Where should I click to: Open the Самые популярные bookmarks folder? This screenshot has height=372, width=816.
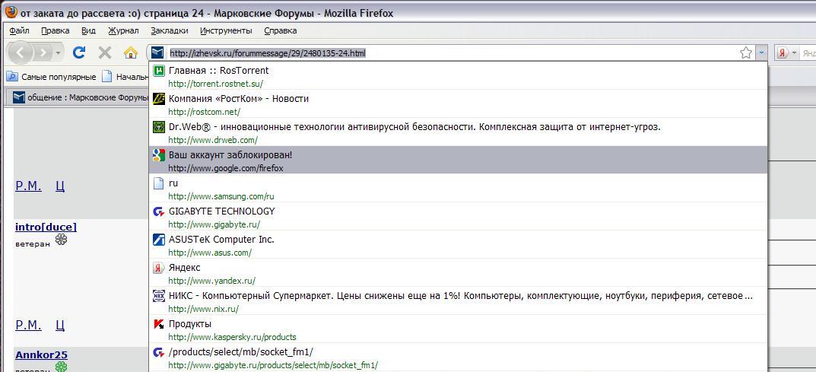coord(52,77)
